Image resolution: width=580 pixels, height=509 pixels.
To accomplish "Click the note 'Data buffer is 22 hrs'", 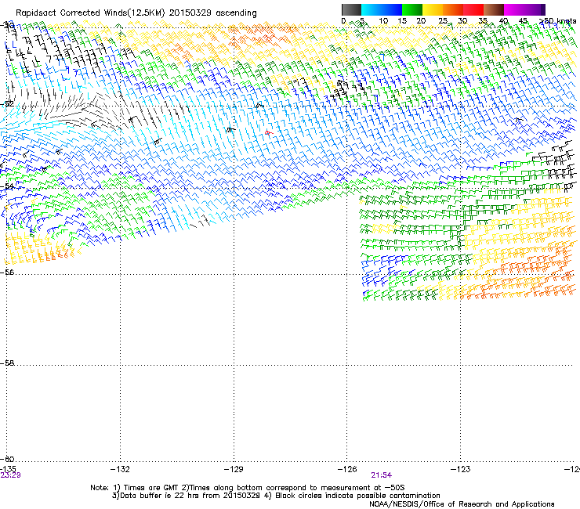I will (160, 496).
